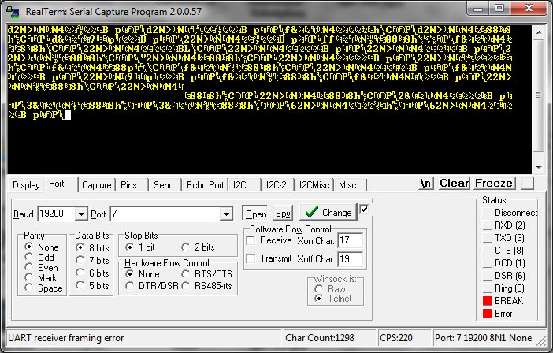Clear the terminal display
The height and width of the screenshot is (353, 553).
455,184
